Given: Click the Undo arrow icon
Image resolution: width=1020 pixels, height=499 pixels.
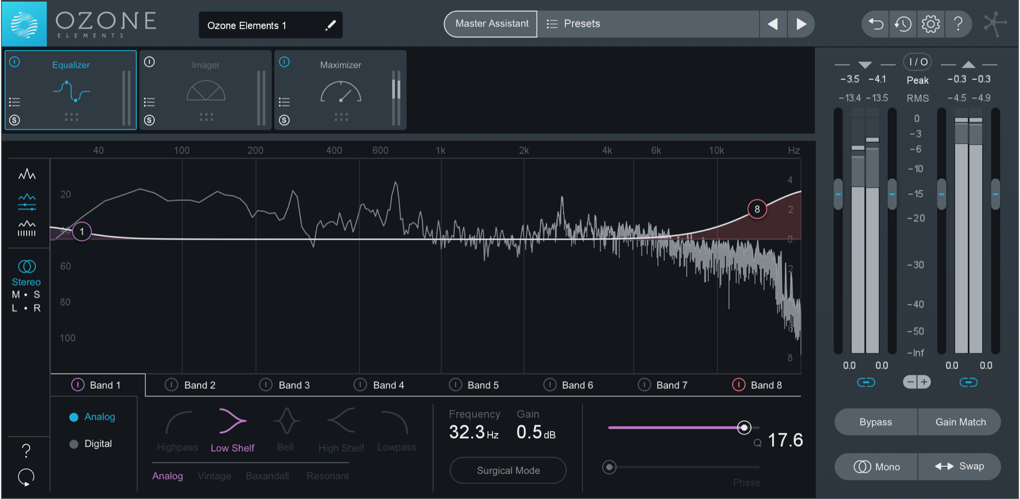Looking at the screenshot, I should point(876,24).
